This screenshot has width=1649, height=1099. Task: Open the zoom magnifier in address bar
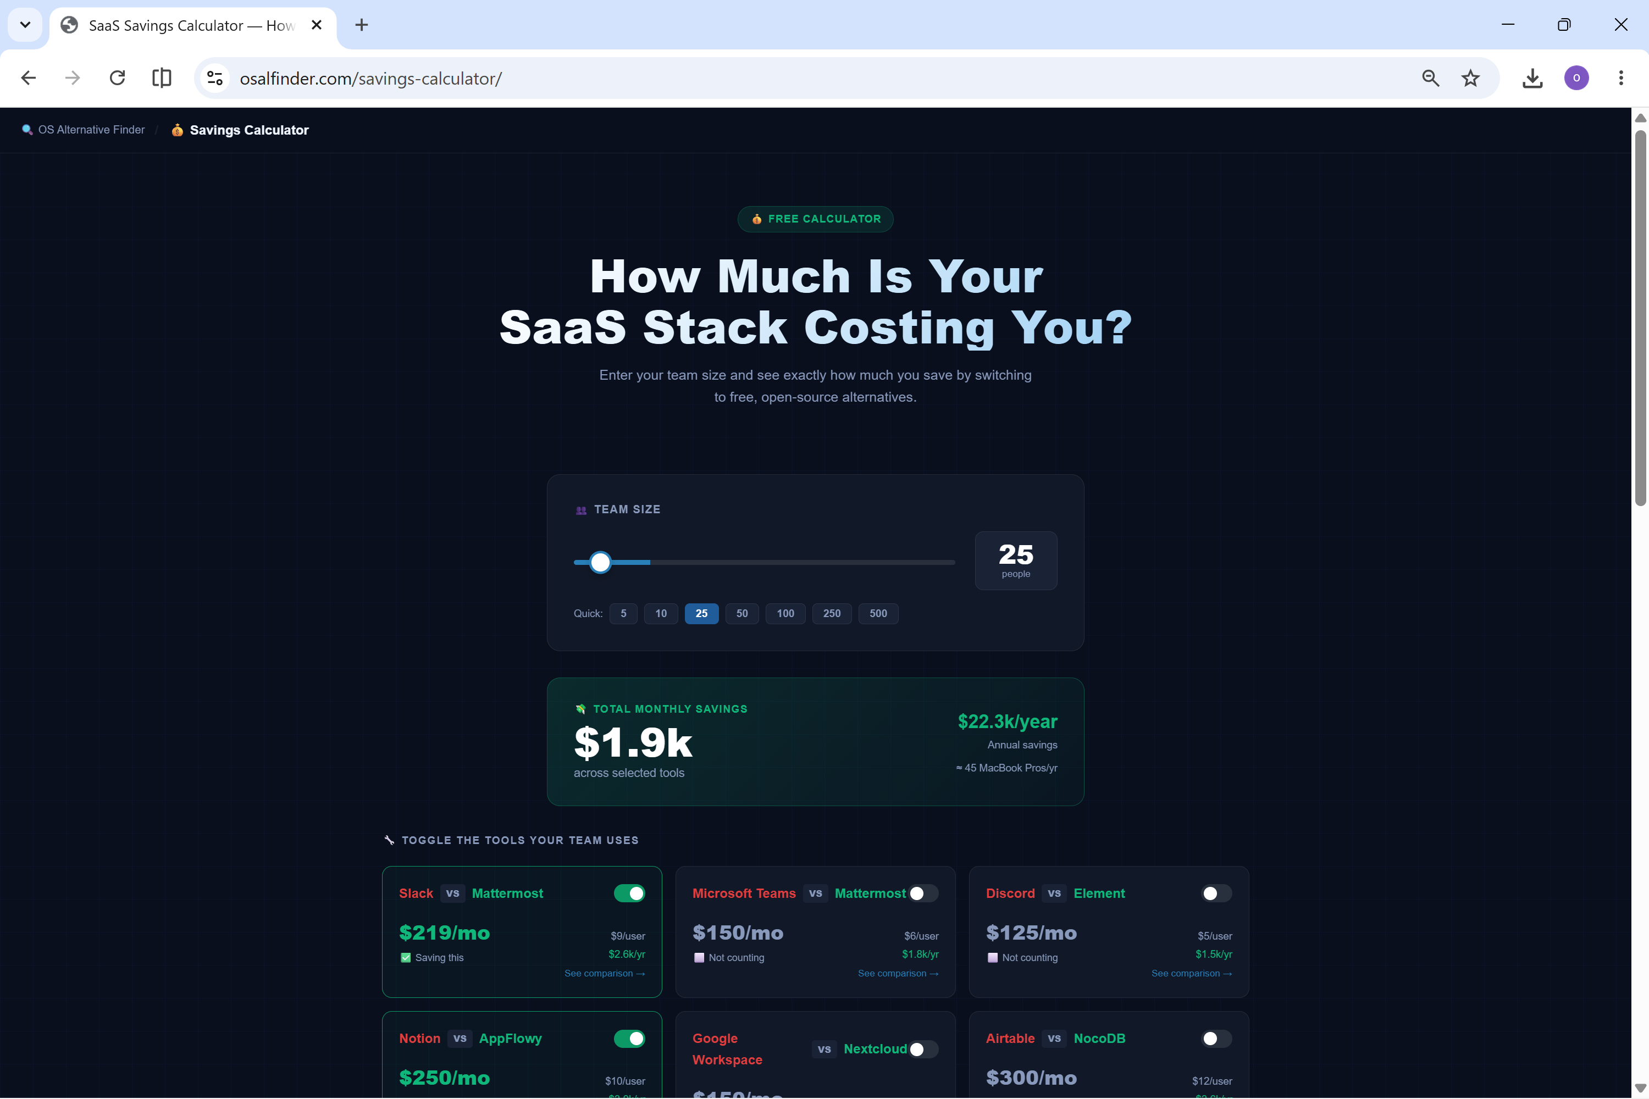point(1430,78)
